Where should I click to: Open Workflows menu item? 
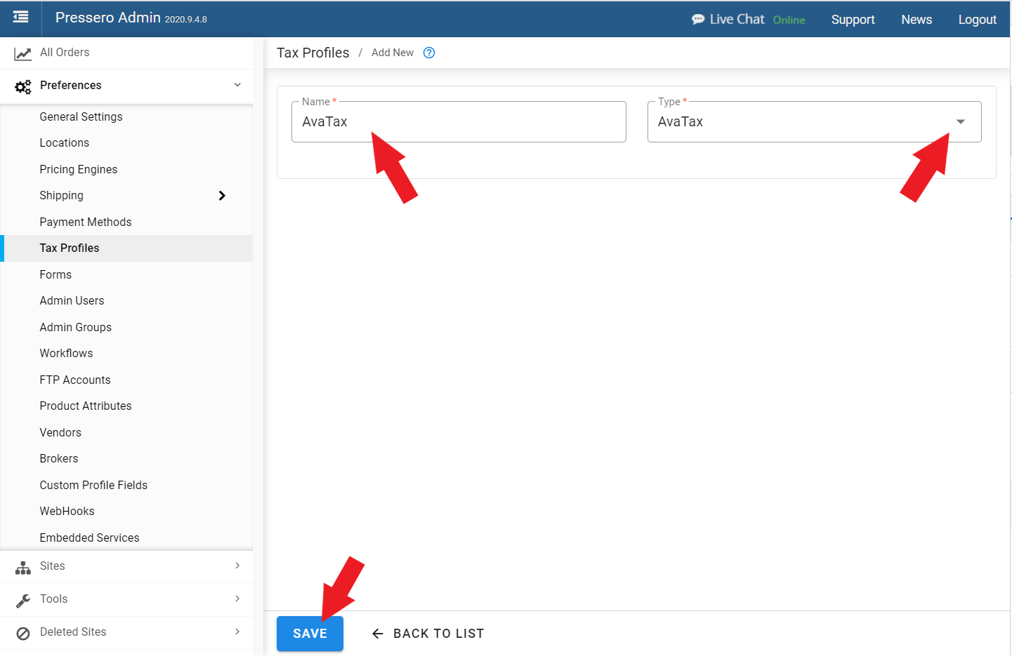tap(66, 354)
